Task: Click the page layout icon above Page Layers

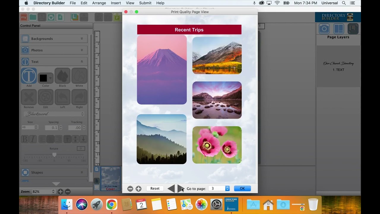Action: [338, 29]
